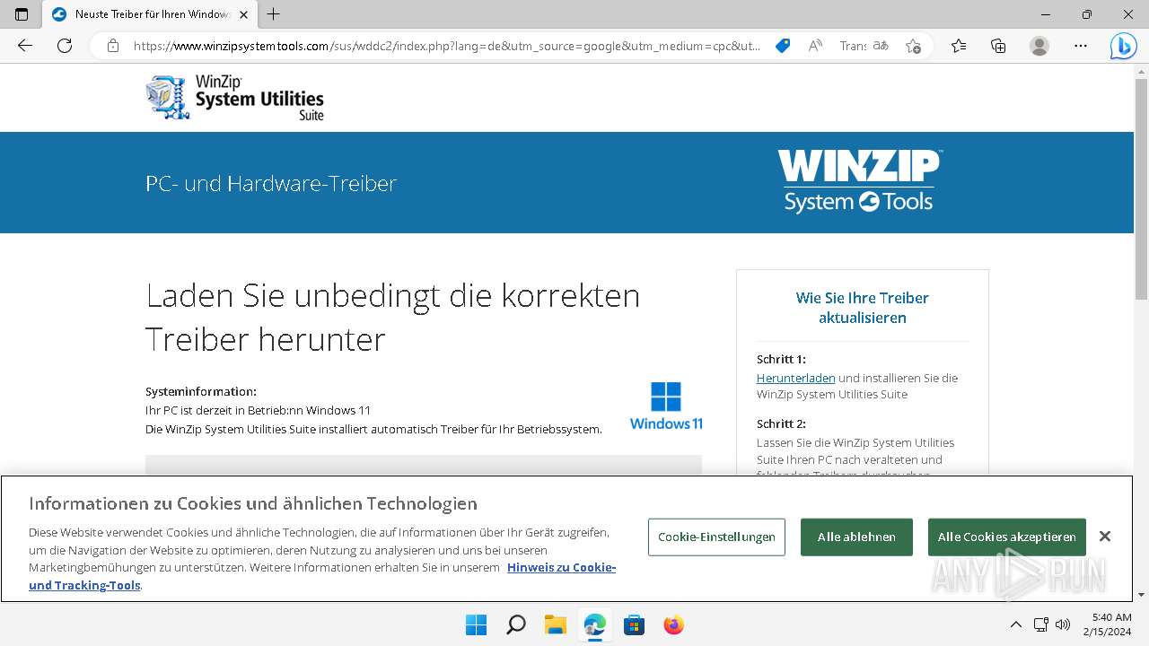Start Read aloud from the address bar
The height and width of the screenshot is (646, 1149).
coord(815,46)
